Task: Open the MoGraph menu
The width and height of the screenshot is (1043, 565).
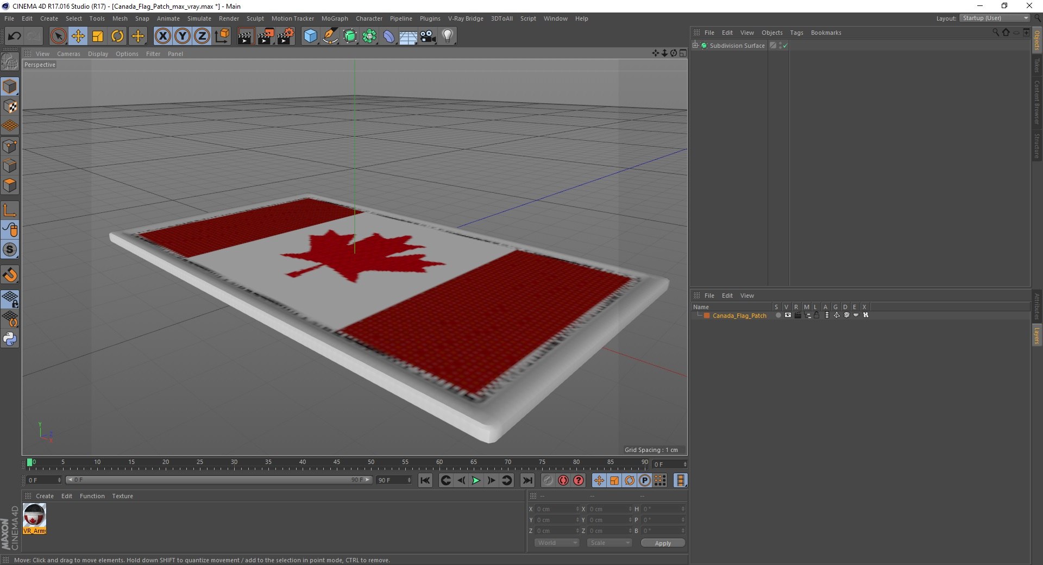Action: click(335, 18)
